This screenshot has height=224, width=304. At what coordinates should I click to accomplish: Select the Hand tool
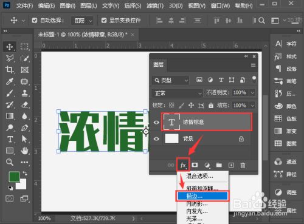pos(24,151)
